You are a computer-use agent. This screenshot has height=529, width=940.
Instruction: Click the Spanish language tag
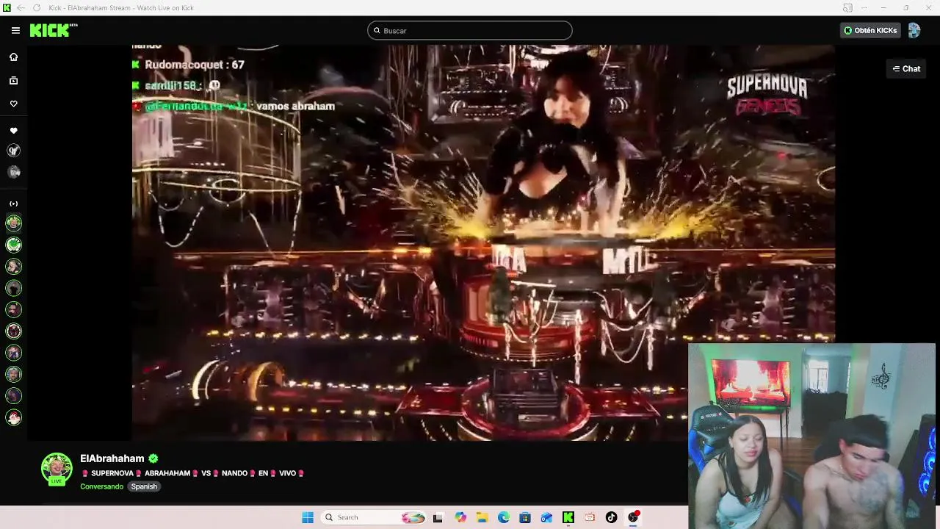pos(144,486)
